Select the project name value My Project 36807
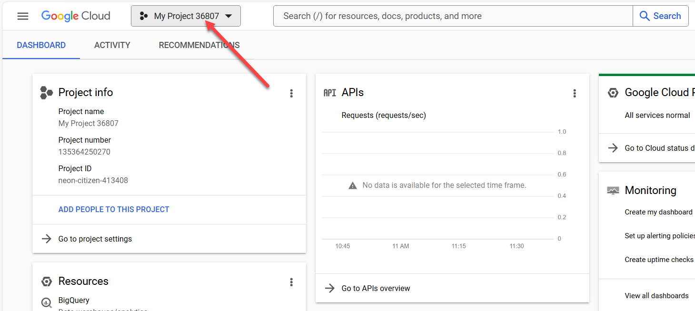This screenshot has width=695, height=311. tap(89, 124)
